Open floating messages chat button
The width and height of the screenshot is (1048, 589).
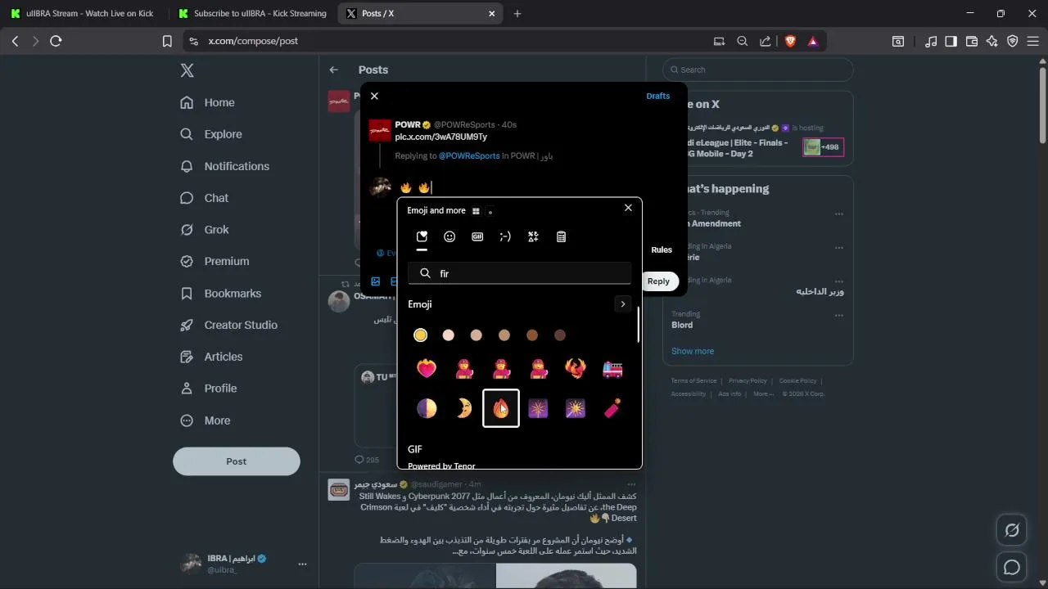1012,568
